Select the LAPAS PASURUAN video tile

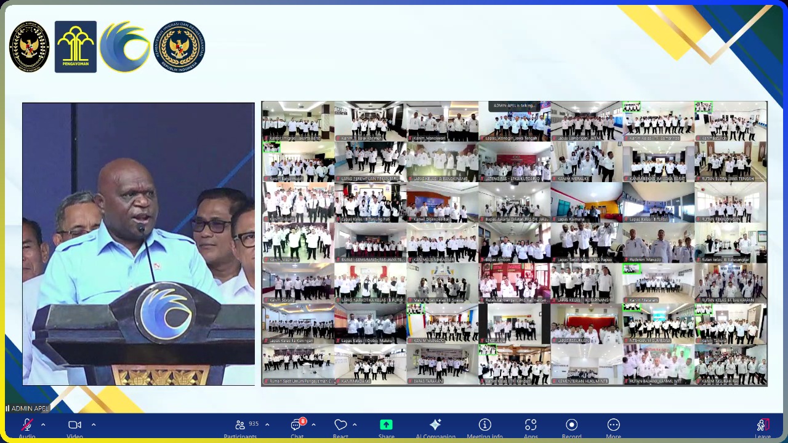tap(587, 324)
